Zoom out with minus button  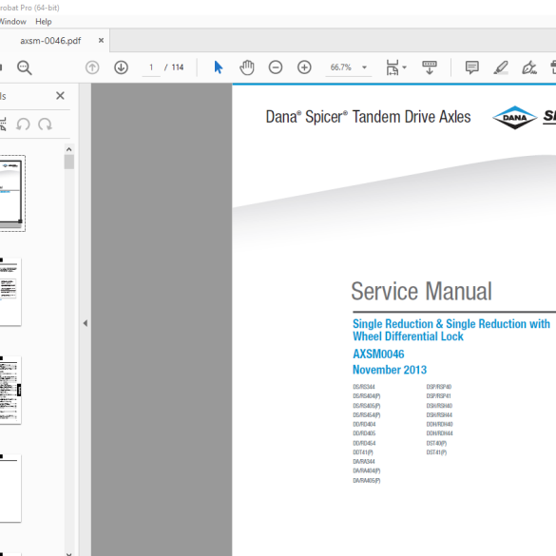coord(276,67)
